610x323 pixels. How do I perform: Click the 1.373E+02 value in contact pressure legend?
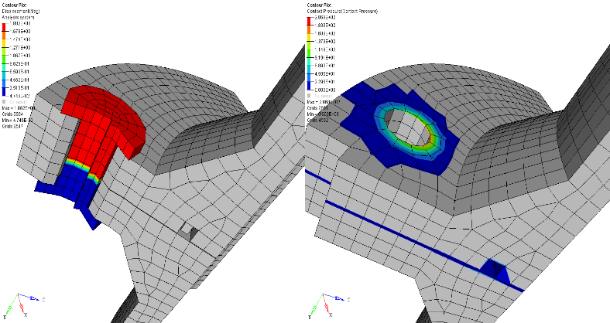coord(324,42)
